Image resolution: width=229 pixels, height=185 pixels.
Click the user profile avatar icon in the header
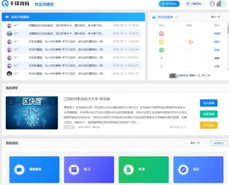(x=212, y=4)
